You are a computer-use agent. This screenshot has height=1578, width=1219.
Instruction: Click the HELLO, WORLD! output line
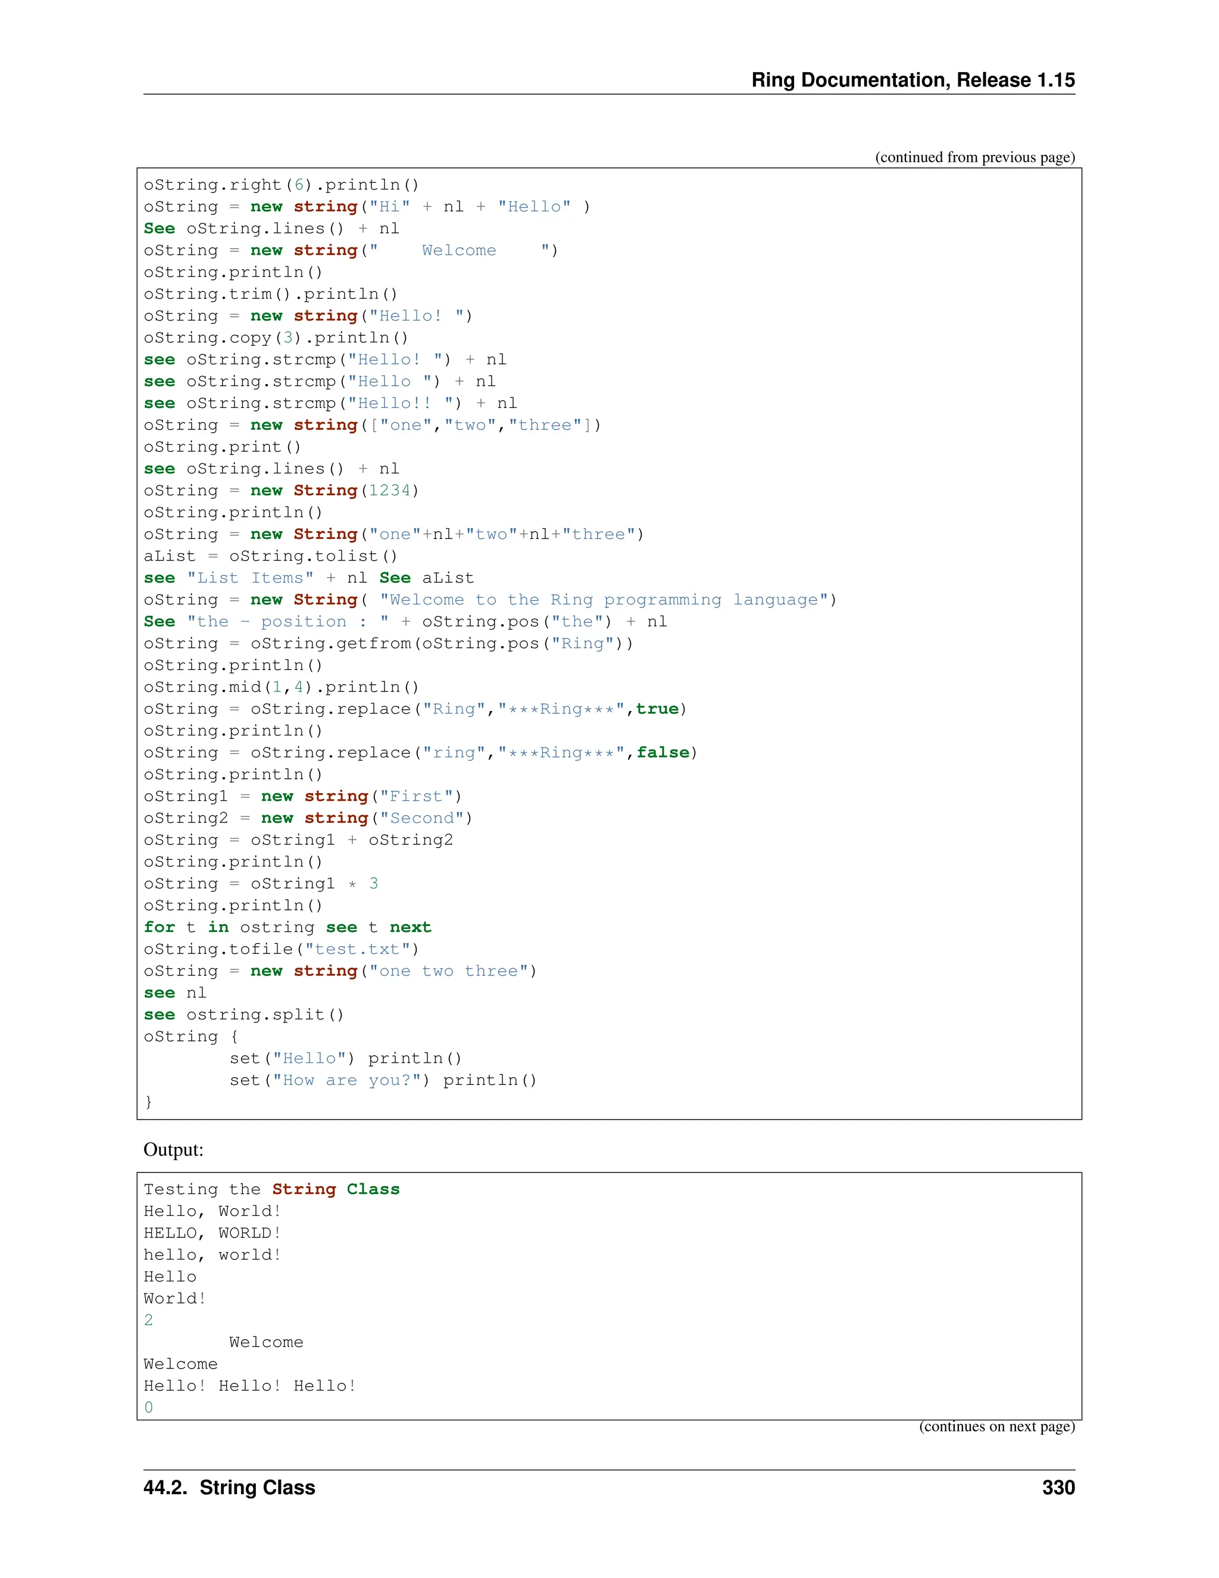pos(212,1233)
